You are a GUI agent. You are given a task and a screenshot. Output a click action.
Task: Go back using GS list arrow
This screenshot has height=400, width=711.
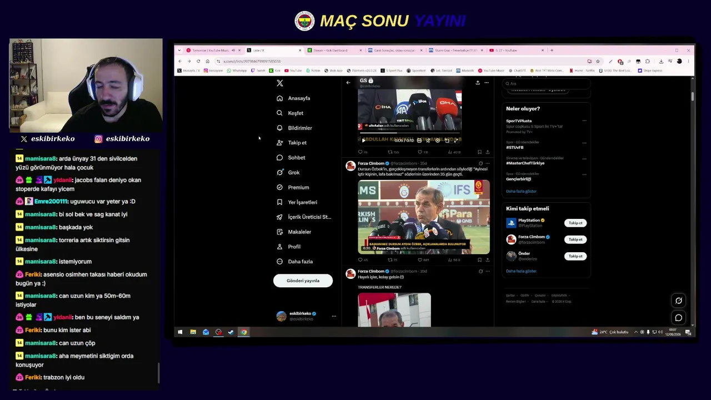[348, 83]
